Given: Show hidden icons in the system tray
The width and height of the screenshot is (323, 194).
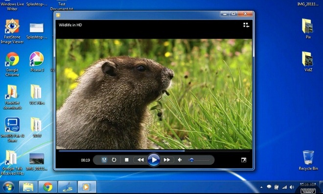Looking at the screenshot, I should pos(261,188).
